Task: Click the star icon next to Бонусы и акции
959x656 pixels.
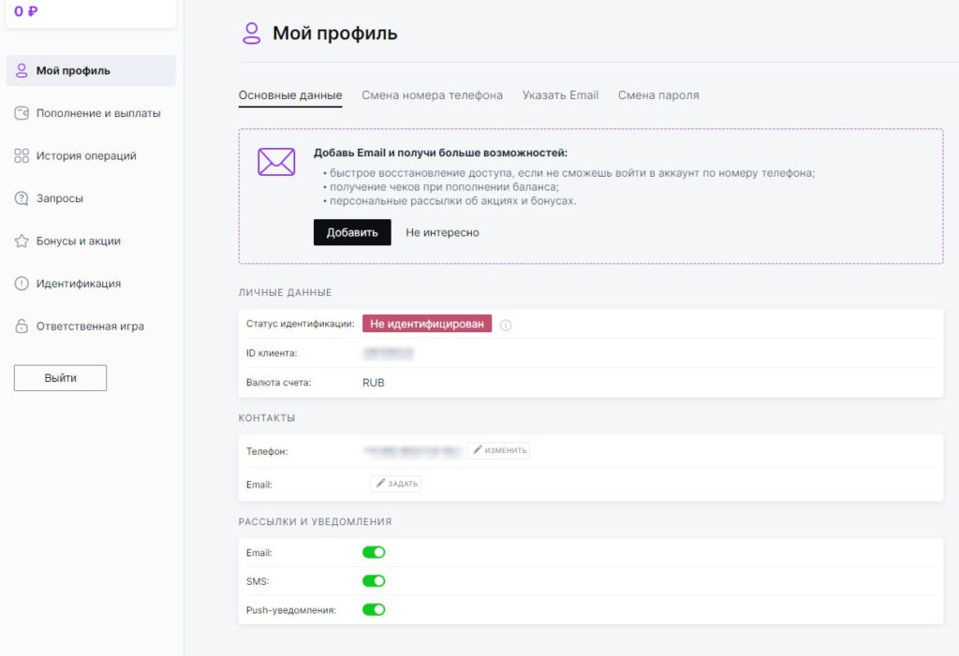Action: pos(22,241)
